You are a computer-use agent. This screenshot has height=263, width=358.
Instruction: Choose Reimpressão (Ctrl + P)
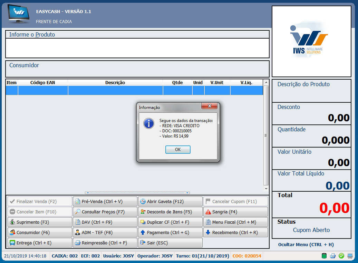[105, 243]
